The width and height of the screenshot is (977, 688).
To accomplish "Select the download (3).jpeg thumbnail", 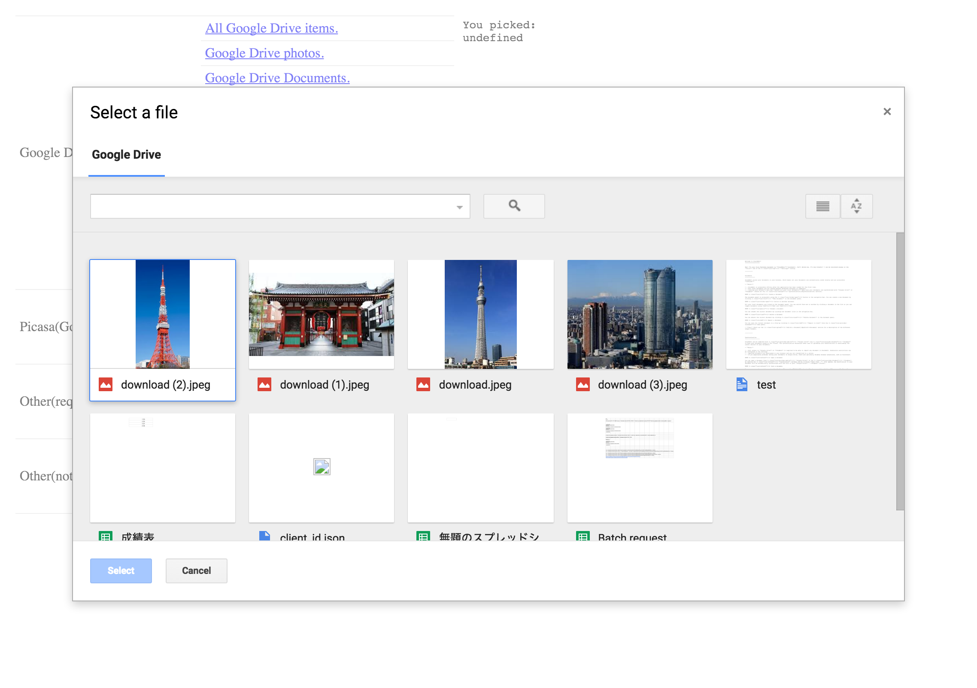I will (640, 314).
